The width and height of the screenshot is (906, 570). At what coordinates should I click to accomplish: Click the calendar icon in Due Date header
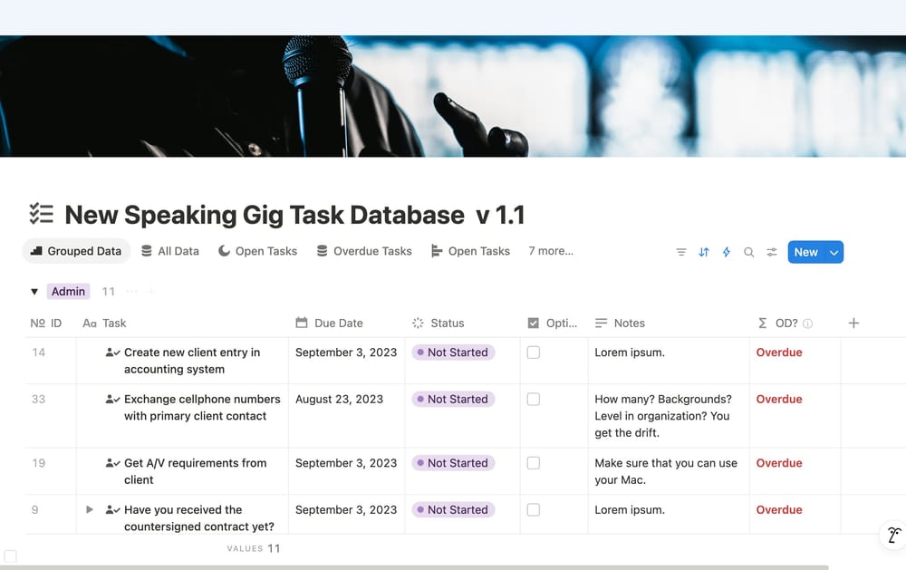[302, 323]
